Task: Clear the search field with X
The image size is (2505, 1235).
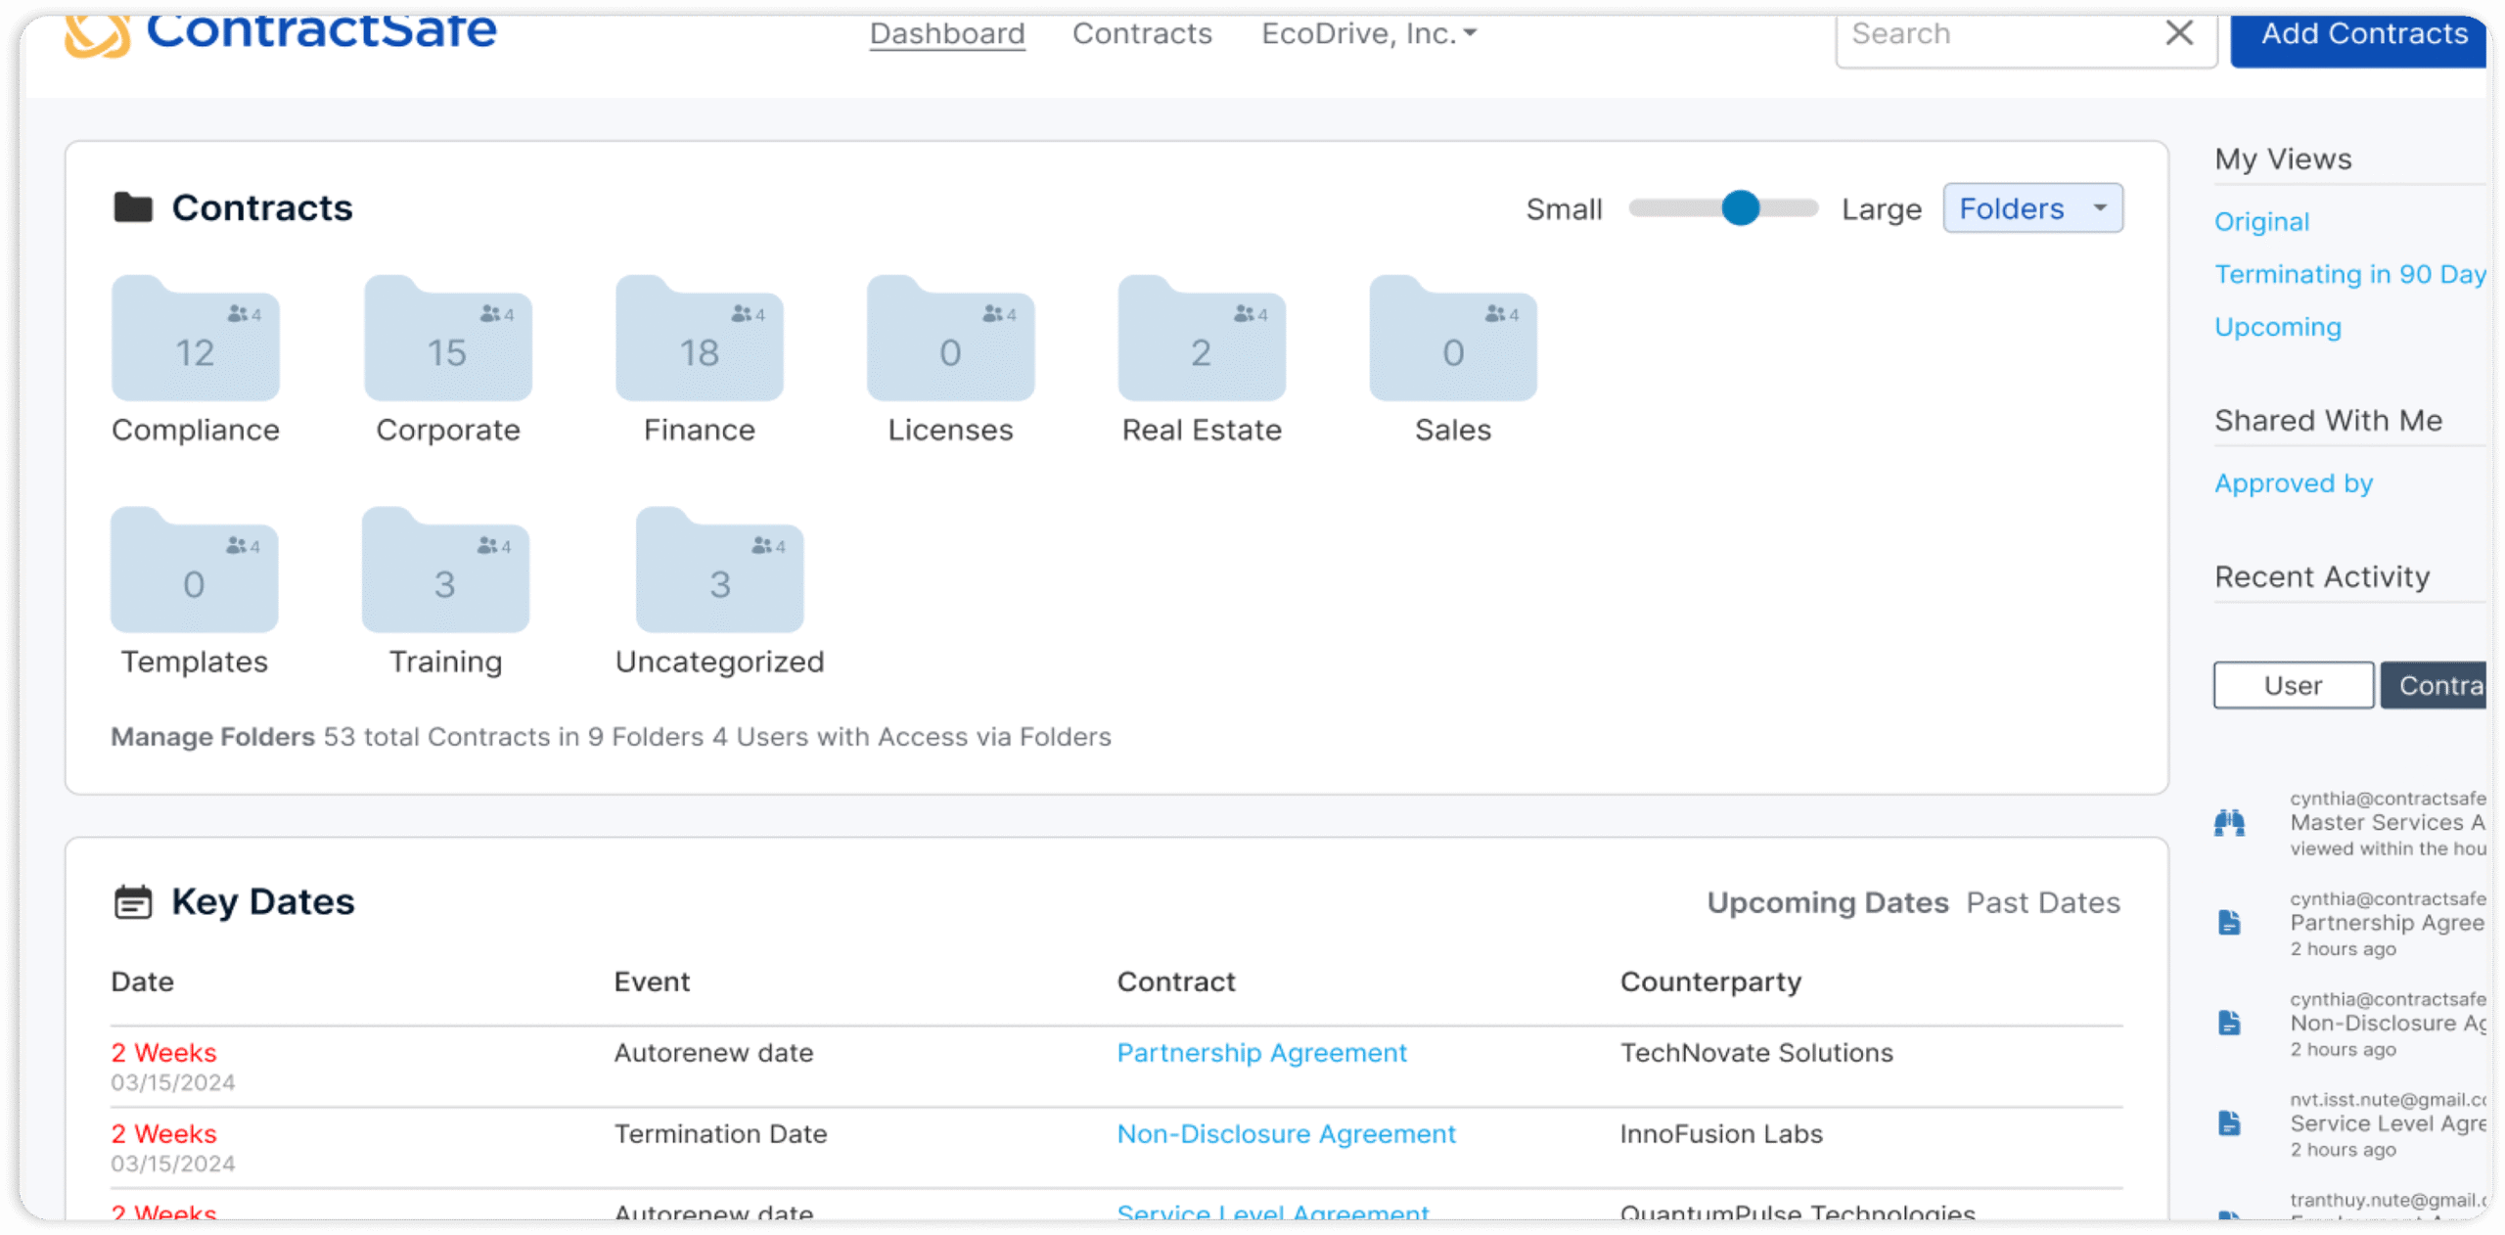Action: tap(2179, 33)
